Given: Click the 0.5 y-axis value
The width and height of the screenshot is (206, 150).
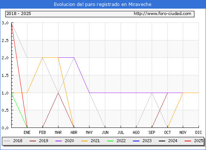Looking at the screenshot, I should [5, 110].
